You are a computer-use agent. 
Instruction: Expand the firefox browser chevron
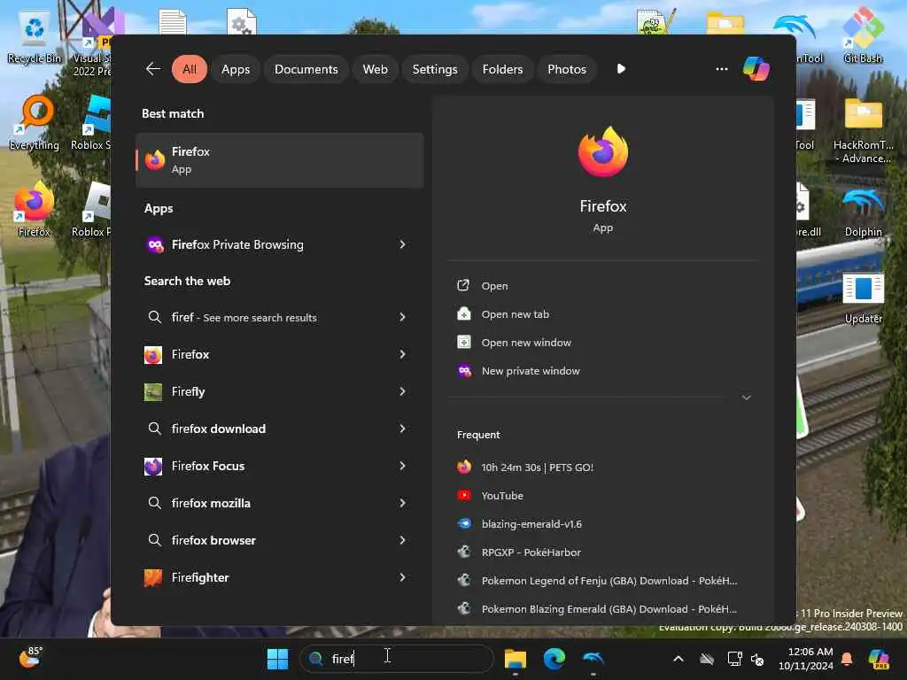pyautogui.click(x=403, y=540)
